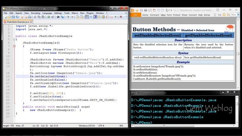Click the Record Macro icon in Notepad++
242x136 pixels.
(121, 17)
